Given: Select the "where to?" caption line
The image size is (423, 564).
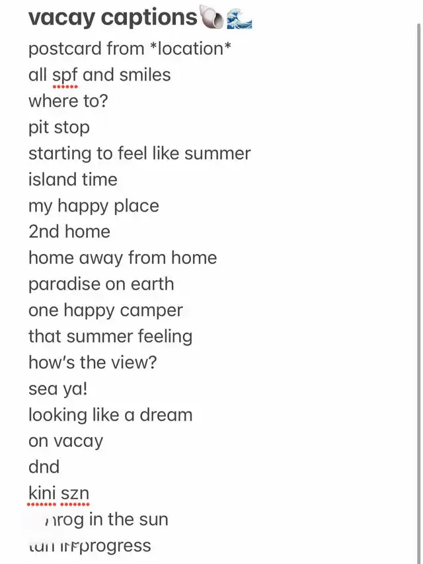Looking at the screenshot, I should (x=68, y=101).
